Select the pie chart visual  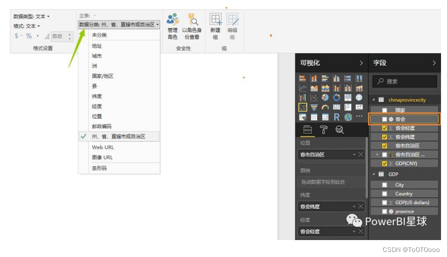point(325,98)
